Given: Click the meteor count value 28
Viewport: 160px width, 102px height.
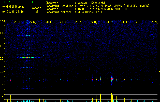Looking at the screenshot, I should (x=37, y=12).
